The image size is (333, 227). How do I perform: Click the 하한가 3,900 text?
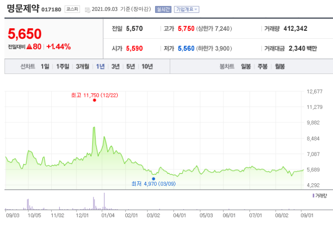(x=214, y=49)
